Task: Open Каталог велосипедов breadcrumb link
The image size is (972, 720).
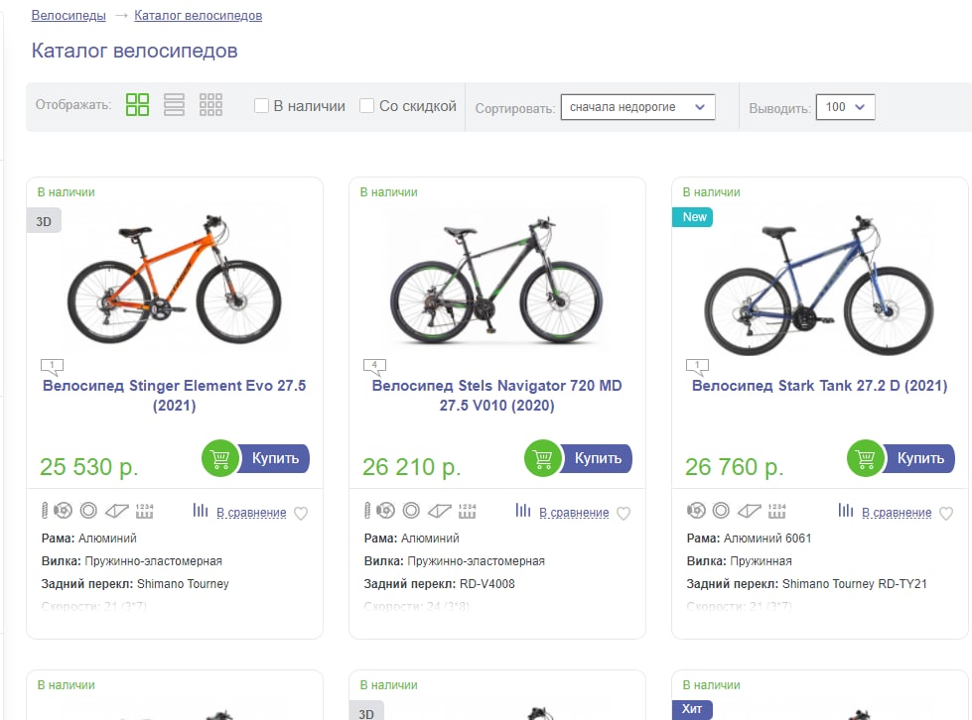Action: (199, 16)
